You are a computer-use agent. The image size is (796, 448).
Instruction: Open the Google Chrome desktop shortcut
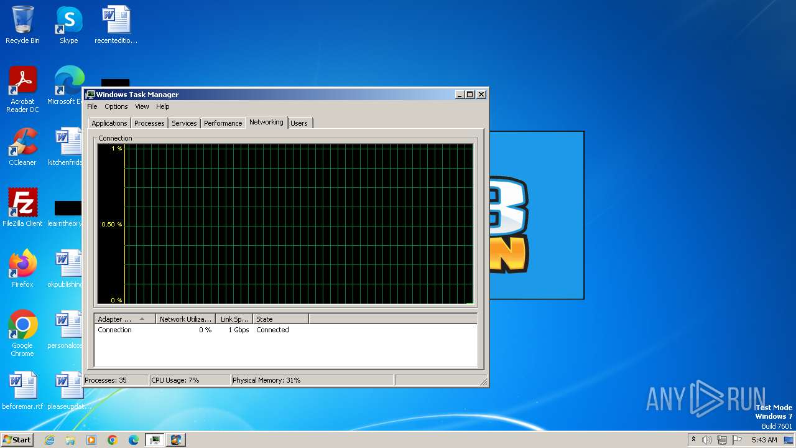tap(22, 334)
